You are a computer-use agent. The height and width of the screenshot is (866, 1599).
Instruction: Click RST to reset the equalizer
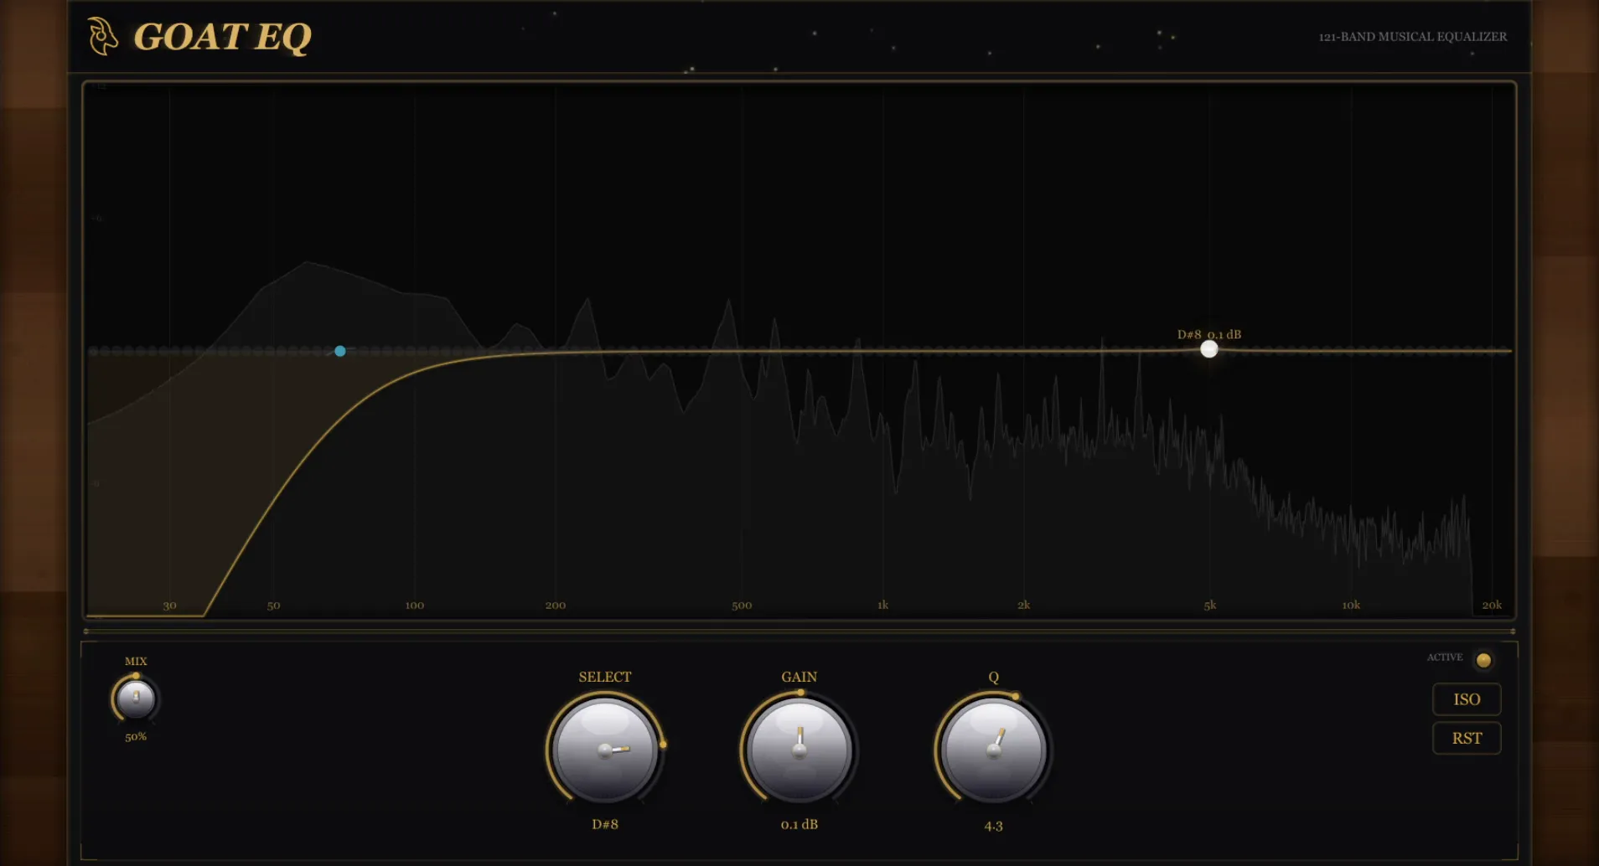1467,738
